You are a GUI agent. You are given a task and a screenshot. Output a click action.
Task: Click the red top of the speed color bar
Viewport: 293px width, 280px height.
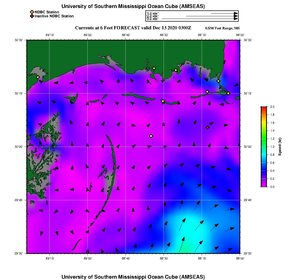[x=263, y=108]
